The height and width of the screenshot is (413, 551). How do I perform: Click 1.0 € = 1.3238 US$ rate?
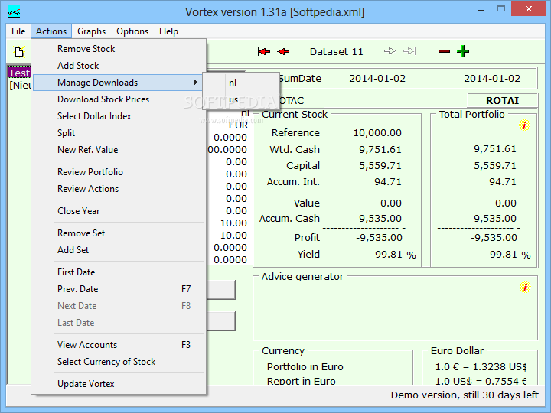click(481, 366)
